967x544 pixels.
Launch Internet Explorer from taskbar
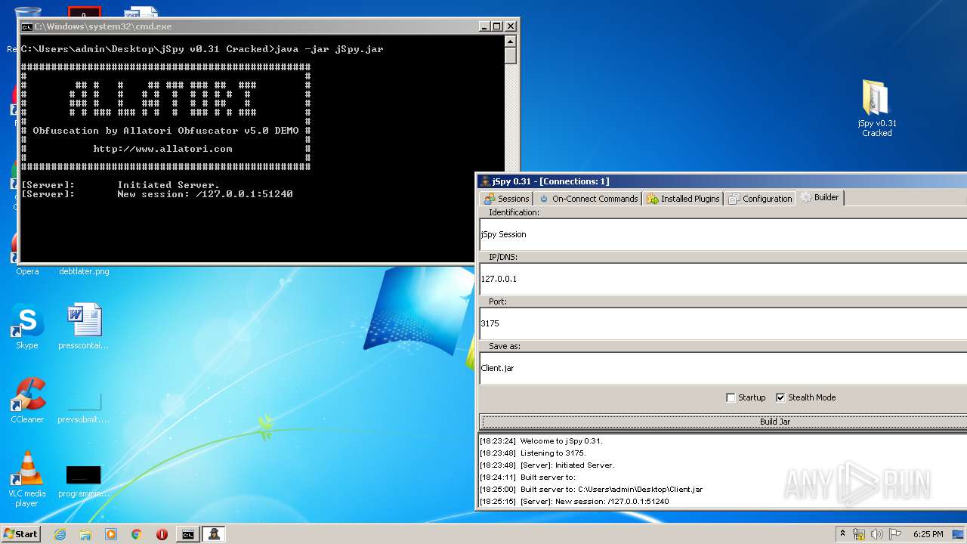coord(60,534)
